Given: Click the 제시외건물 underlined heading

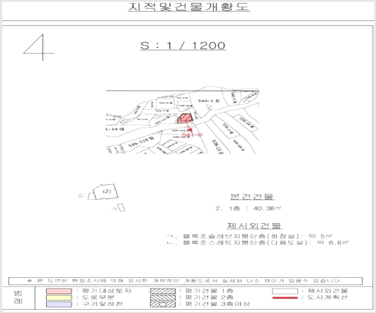Looking at the screenshot, I should (254, 225).
